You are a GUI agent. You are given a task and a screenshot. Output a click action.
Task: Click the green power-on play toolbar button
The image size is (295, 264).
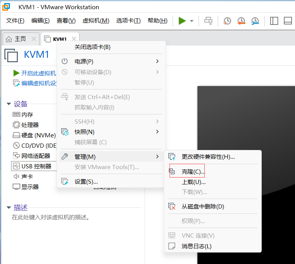(182, 21)
